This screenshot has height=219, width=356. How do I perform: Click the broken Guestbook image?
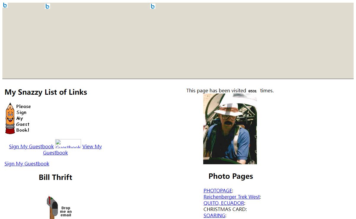pos(68,144)
